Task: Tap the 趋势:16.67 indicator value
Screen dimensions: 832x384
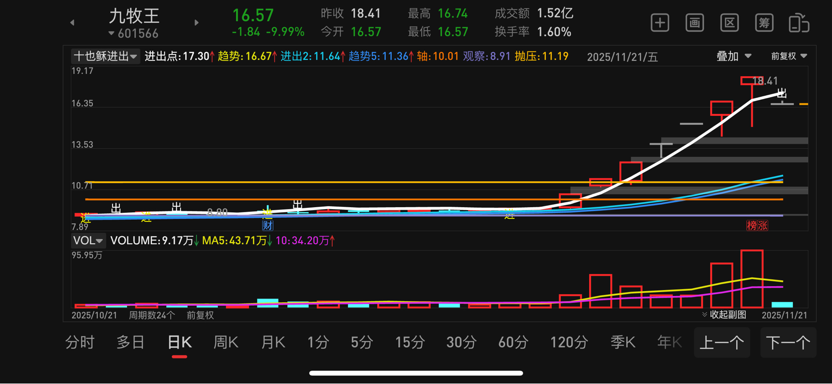Action: pos(247,56)
